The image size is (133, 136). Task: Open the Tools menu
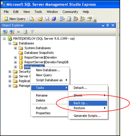tap(38, 12)
